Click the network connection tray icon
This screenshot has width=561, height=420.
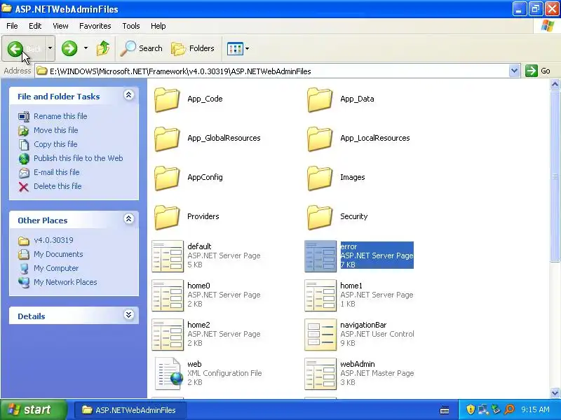click(x=483, y=409)
